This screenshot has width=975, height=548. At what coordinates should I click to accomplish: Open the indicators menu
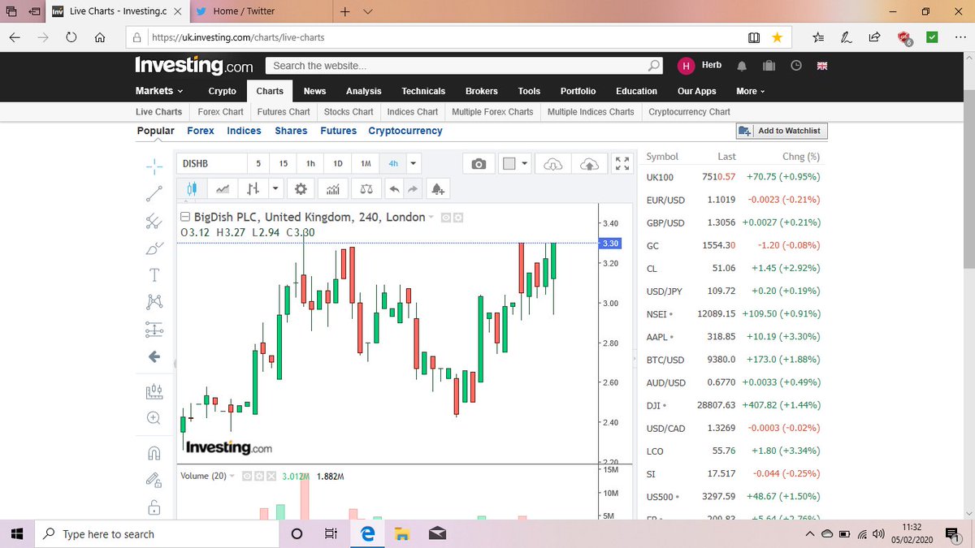(x=332, y=189)
